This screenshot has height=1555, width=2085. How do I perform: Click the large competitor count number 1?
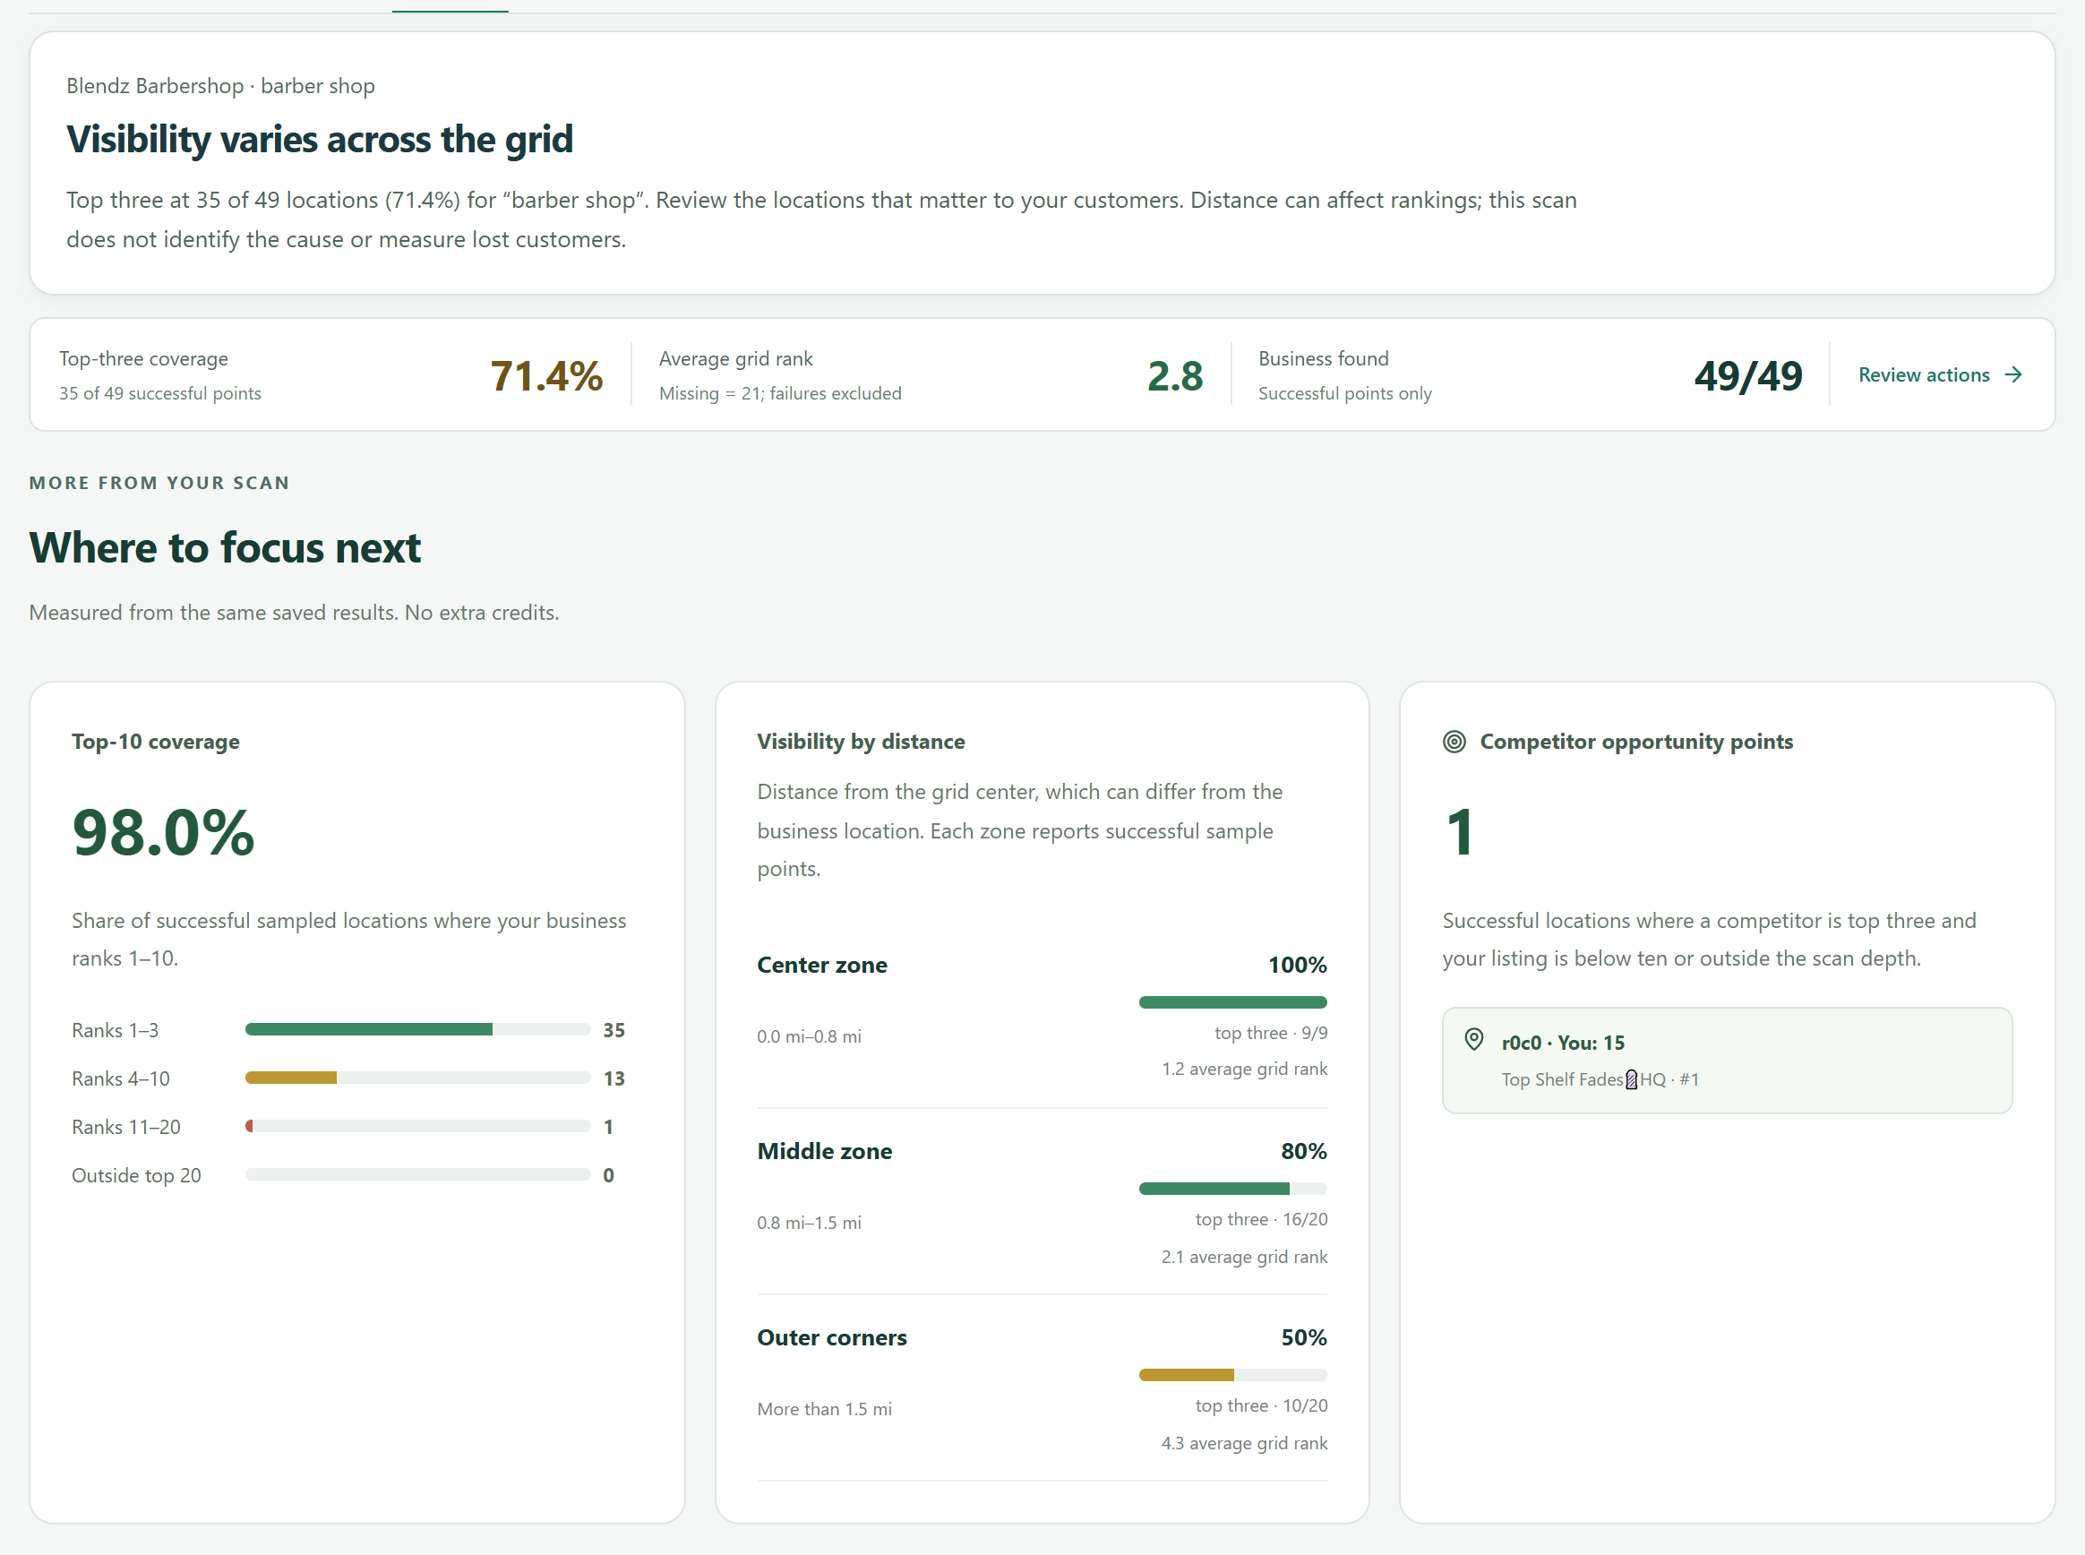[x=1459, y=833]
